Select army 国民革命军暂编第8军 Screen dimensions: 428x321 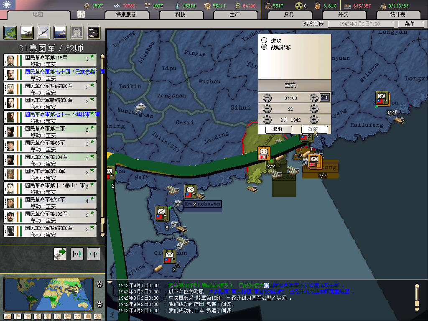[50, 231]
